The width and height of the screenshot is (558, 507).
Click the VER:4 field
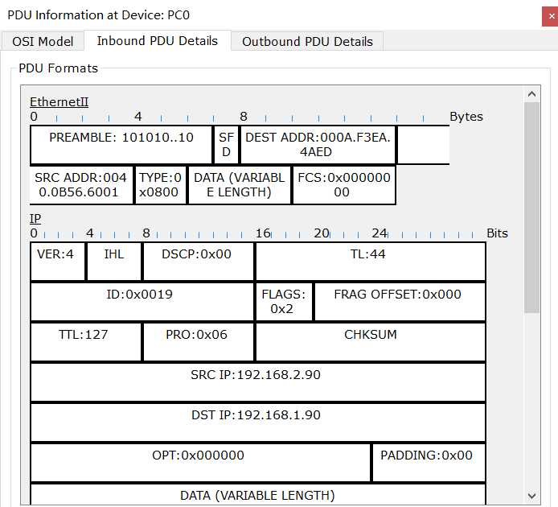tap(58, 262)
